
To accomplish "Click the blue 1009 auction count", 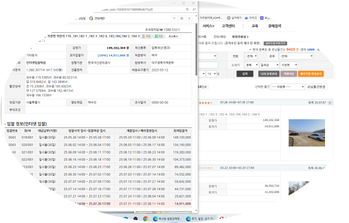I will (x=310, y=50).
